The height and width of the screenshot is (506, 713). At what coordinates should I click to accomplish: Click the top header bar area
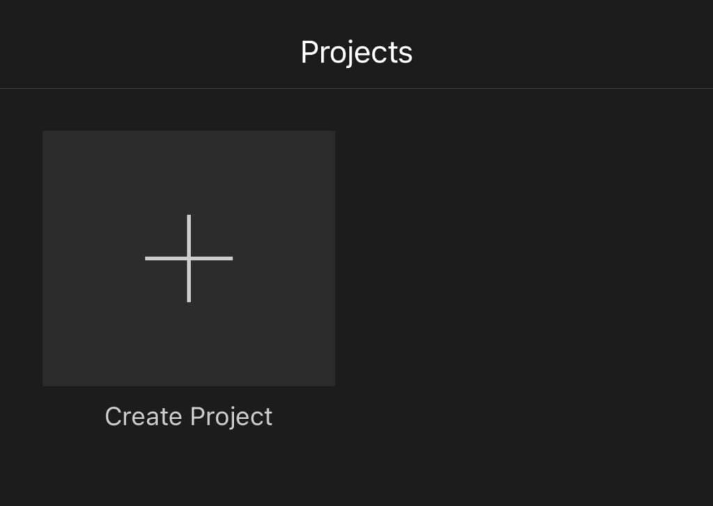(356, 44)
